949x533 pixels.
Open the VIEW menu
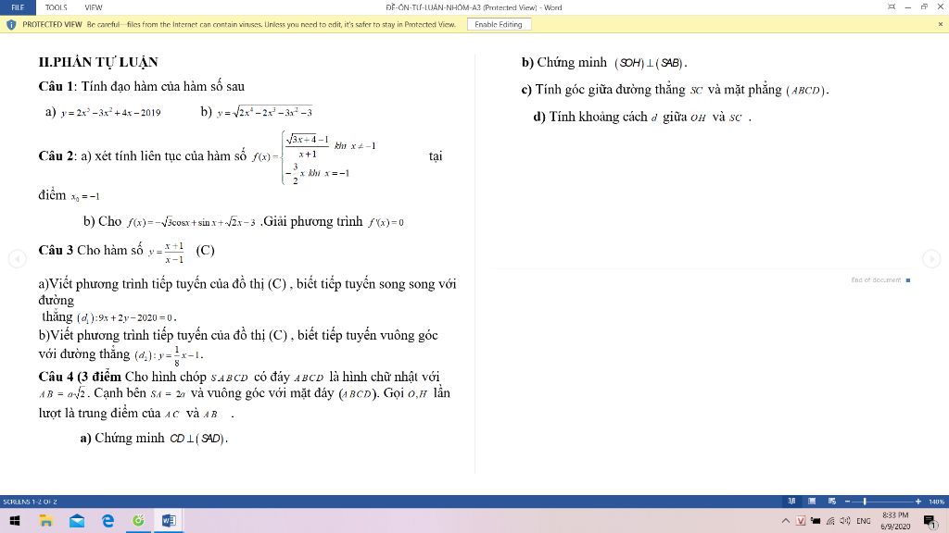point(94,7)
